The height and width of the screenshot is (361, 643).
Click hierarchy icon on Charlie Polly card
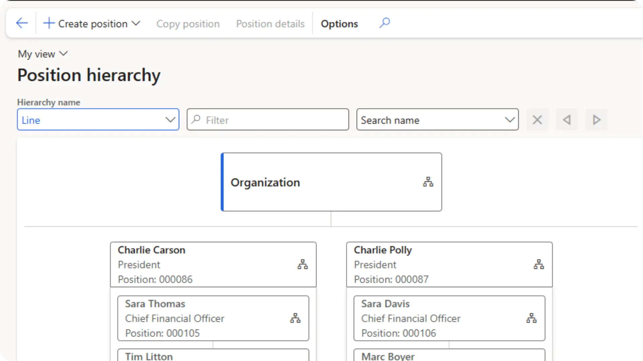(x=539, y=264)
